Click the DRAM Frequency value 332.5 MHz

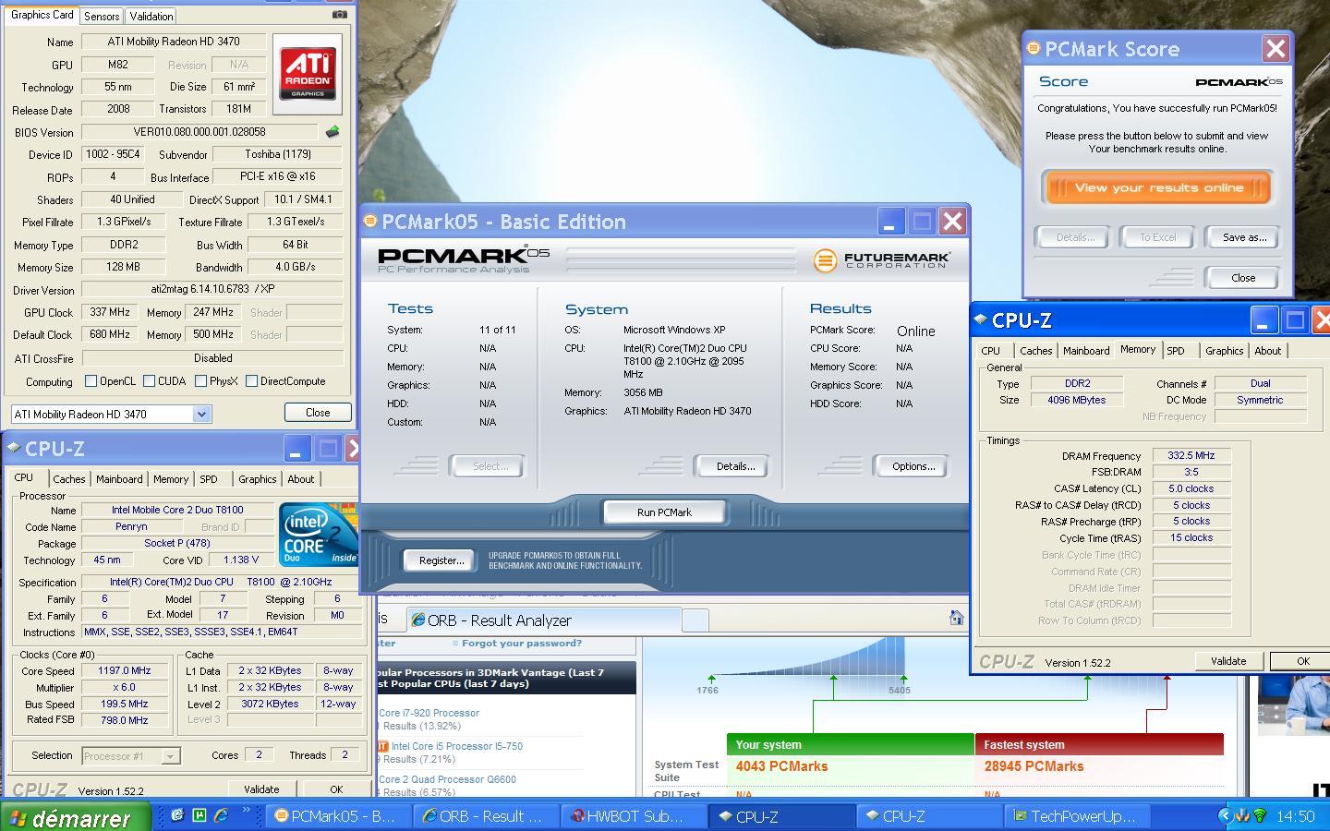click(1191, 455)
